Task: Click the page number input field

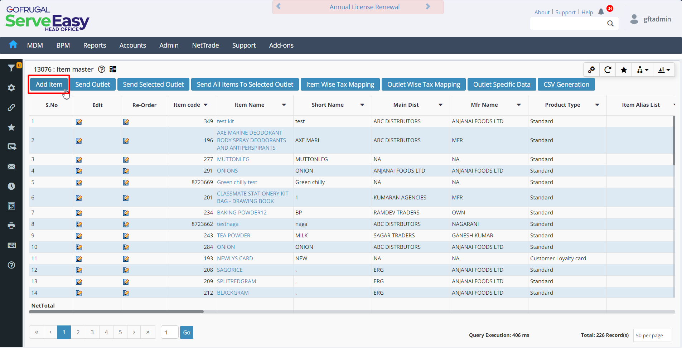Action: pos(169,332)
